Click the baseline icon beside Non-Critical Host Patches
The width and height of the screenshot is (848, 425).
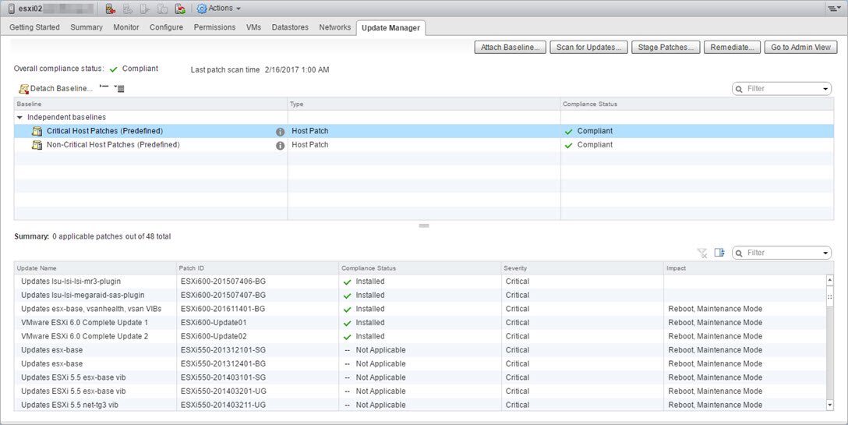pos(37,145)
